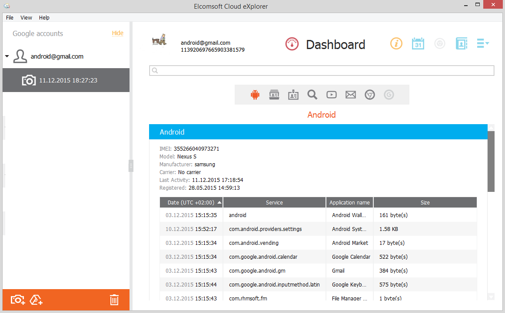Open the Calendar icon in header
This screenshot has width=505, height=313.
point(418,43)
